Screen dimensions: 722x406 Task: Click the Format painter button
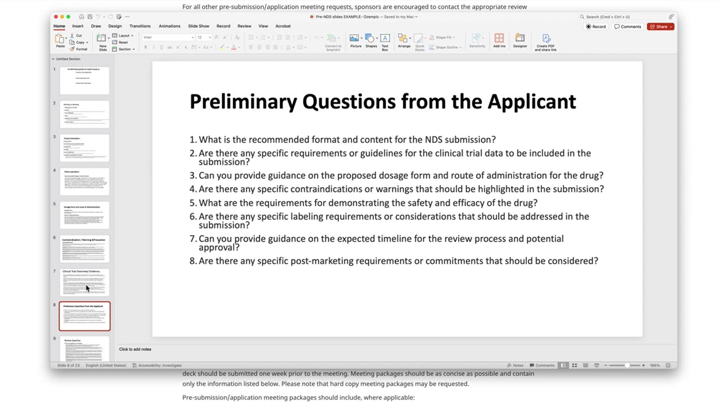[x=78, y=49]
